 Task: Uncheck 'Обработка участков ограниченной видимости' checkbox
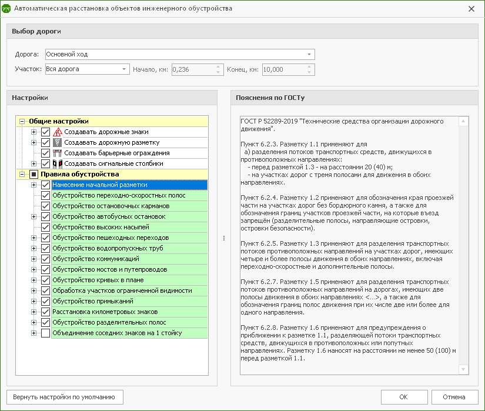click(x=45, y=290)
